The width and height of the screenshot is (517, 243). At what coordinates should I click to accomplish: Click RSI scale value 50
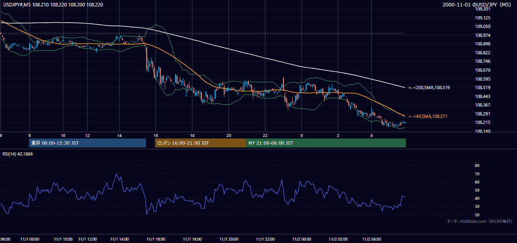(x=477, y=190)
